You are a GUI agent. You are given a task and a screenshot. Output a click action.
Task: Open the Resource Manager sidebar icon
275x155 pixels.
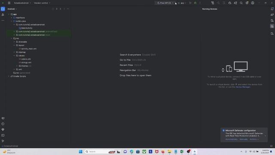click(3, 15)
